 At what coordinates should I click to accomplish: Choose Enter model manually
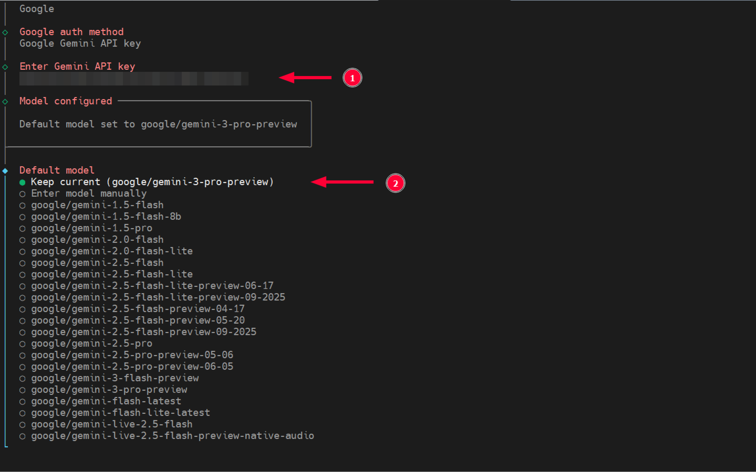pyautogui.click(x=89, y=193)
